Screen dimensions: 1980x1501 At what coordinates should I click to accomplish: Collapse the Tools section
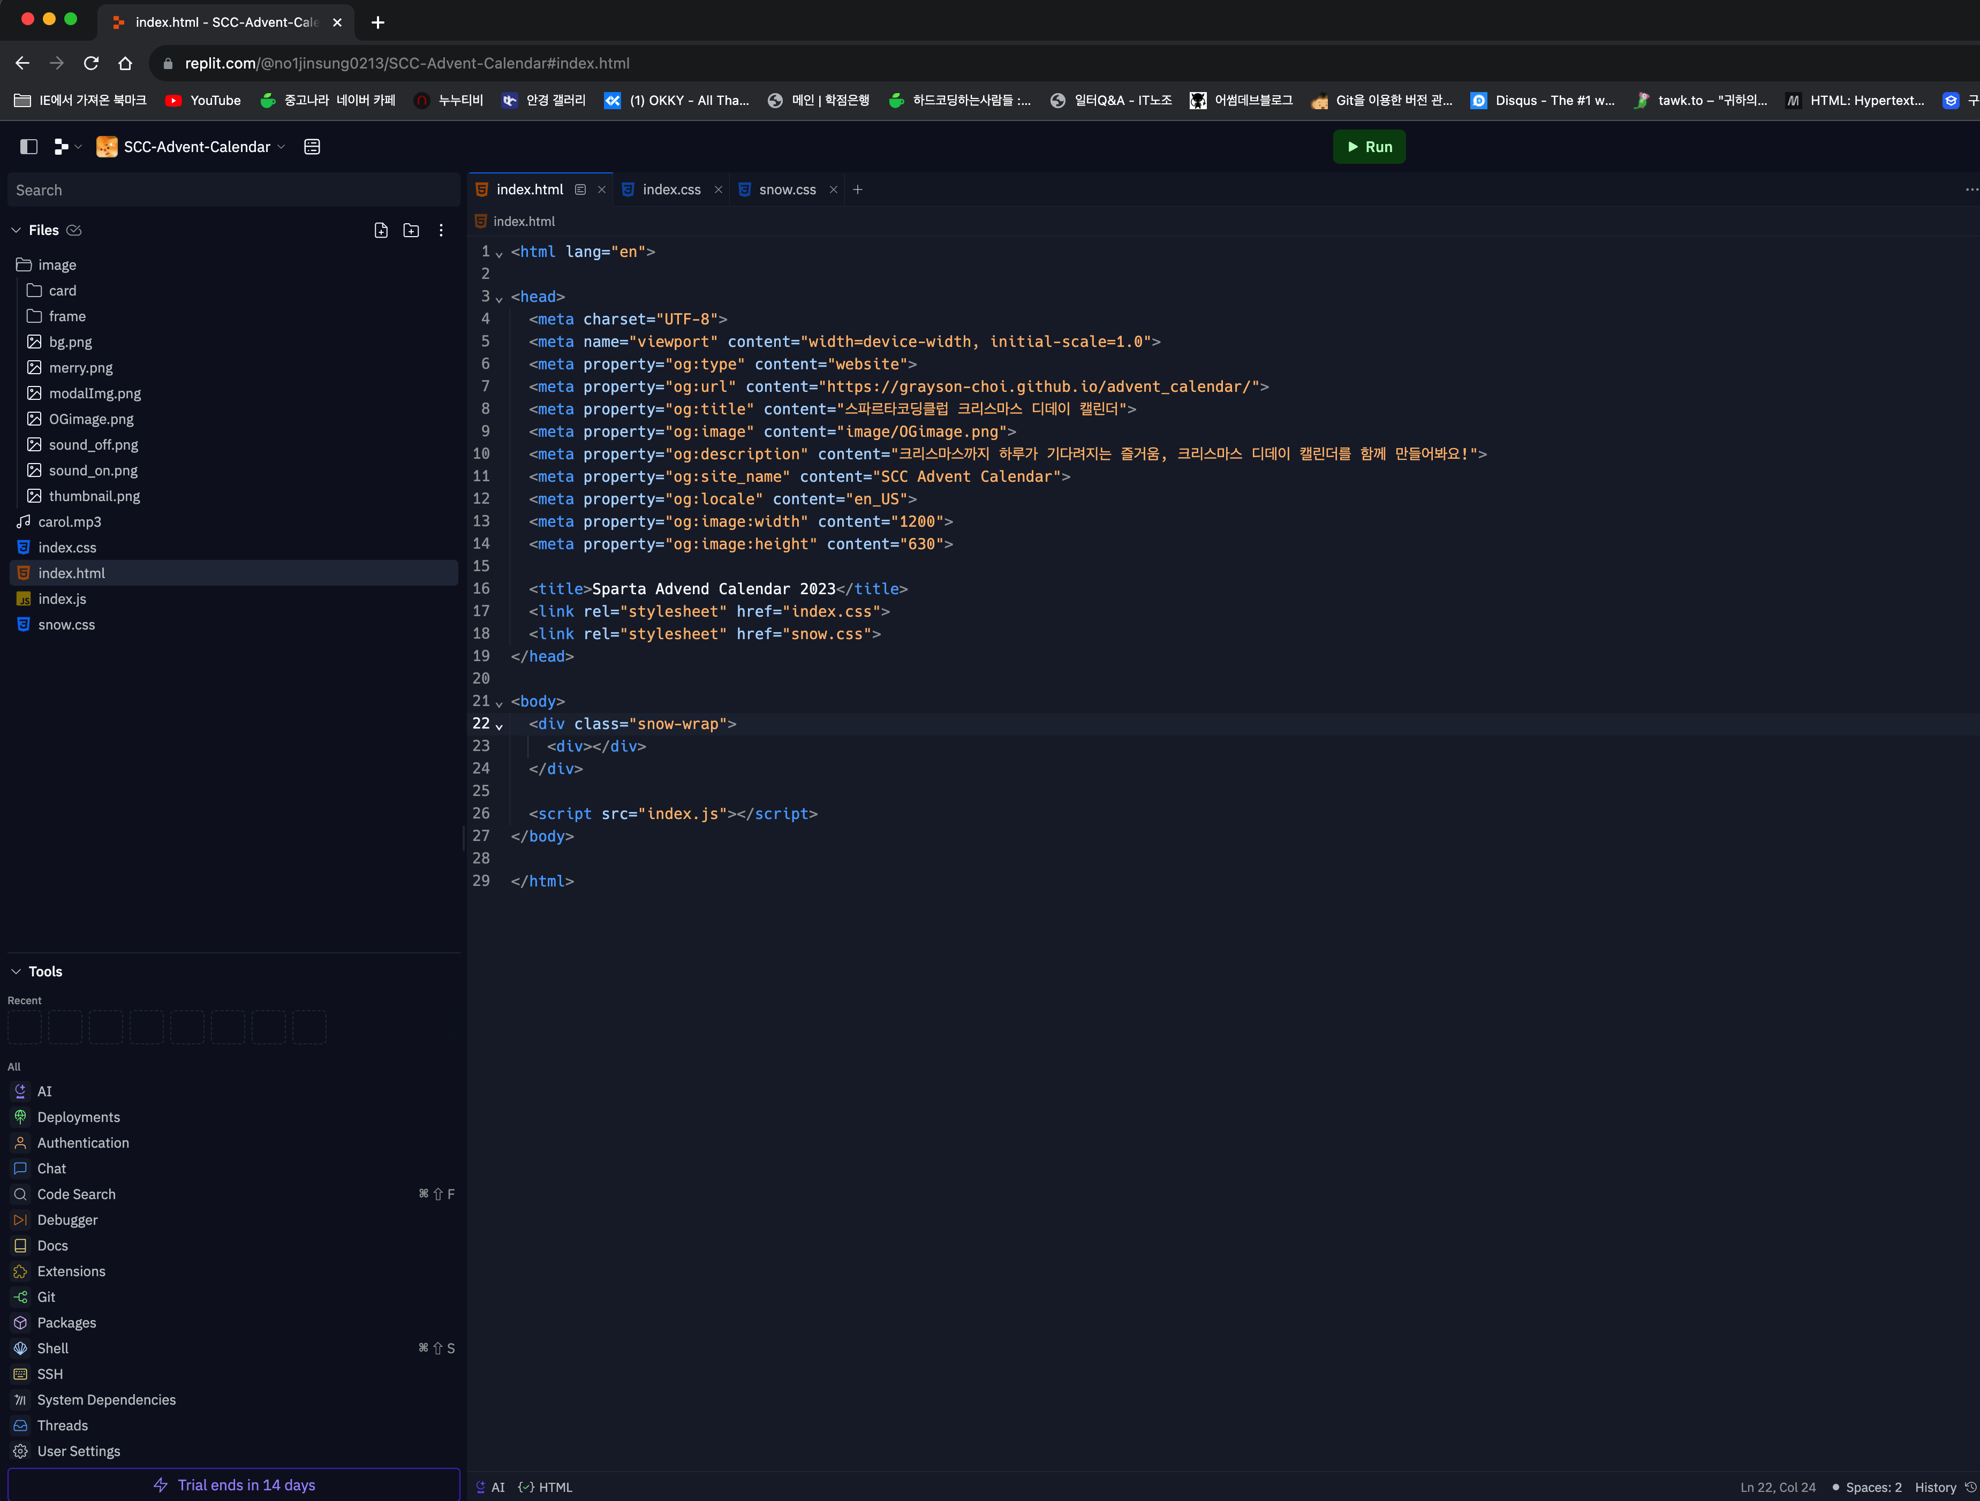pyautogui.click(x=16, y=971)
